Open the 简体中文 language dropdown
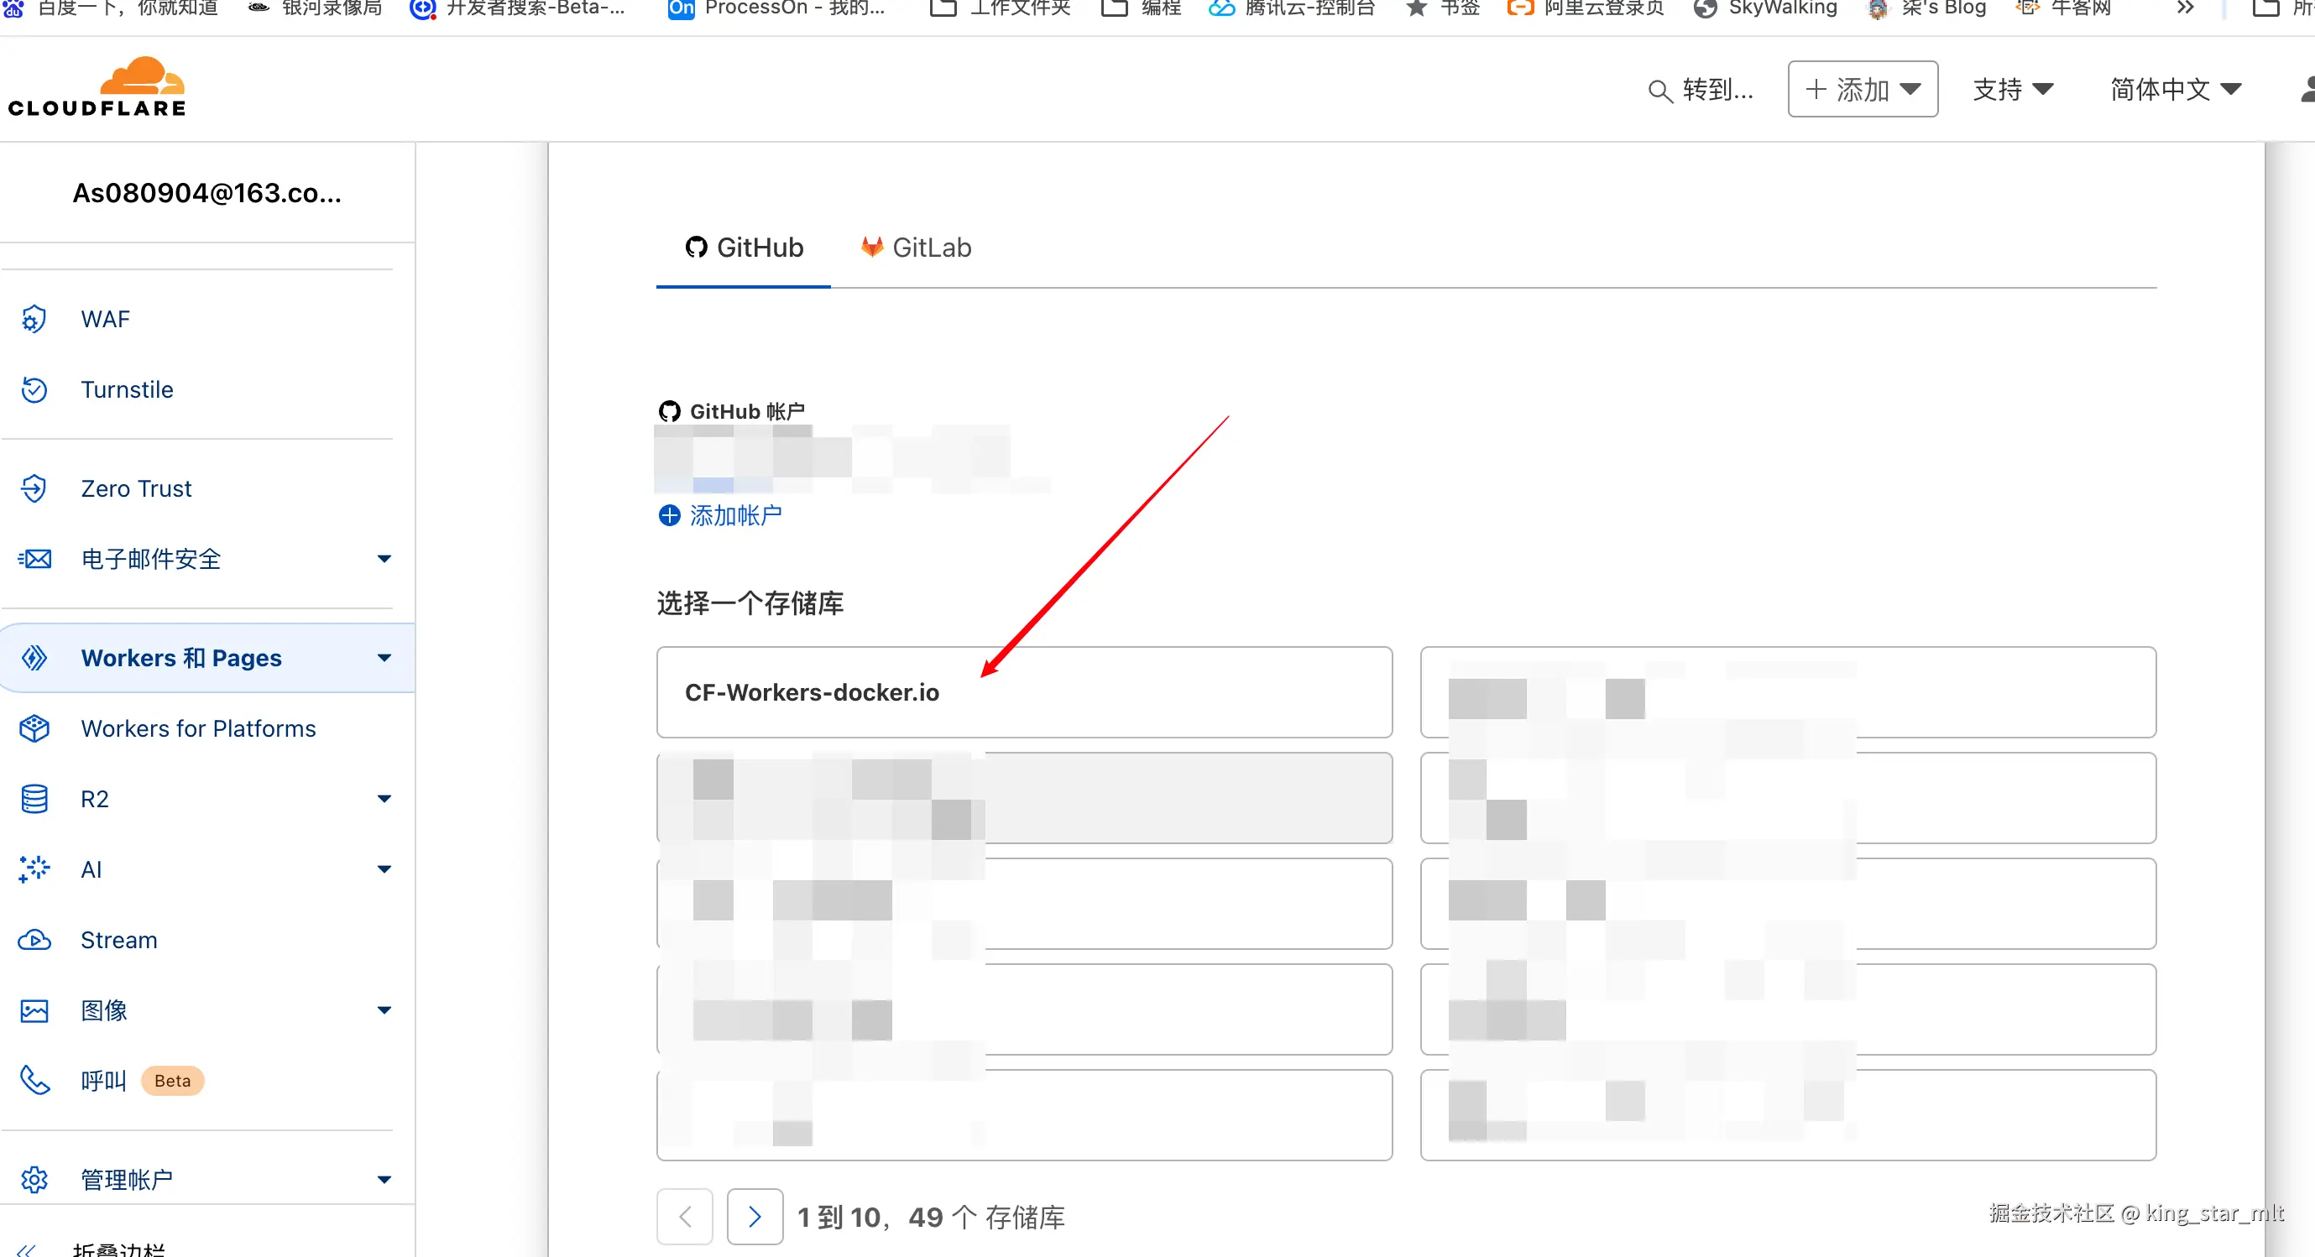This screenshot has height=1257, width=2315. point(2176,89)
